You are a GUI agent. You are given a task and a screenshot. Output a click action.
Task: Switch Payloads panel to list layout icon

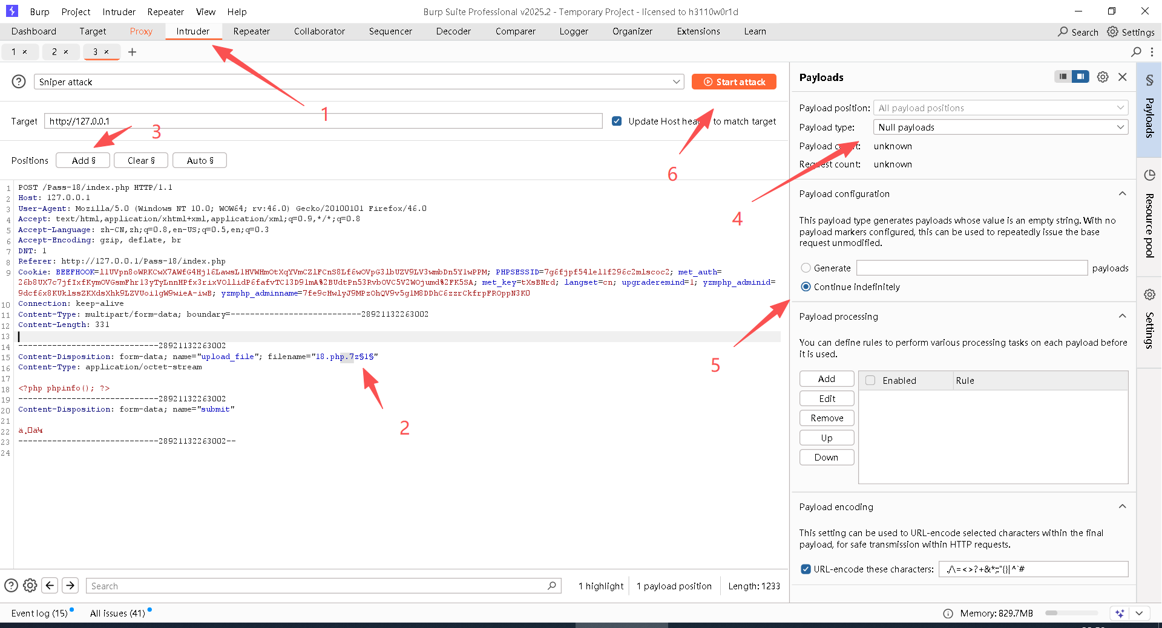[x=1063, y=77]
